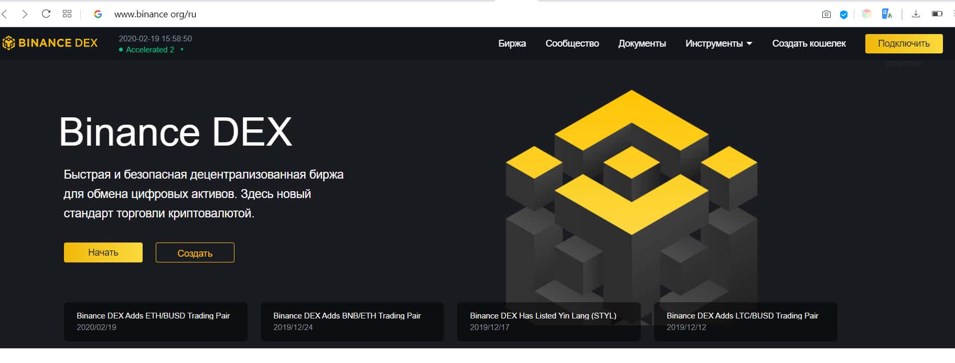Expand the Инструменты dropdown menu
955x363 pixels.
pyautogui.click(x=718, y=43)
